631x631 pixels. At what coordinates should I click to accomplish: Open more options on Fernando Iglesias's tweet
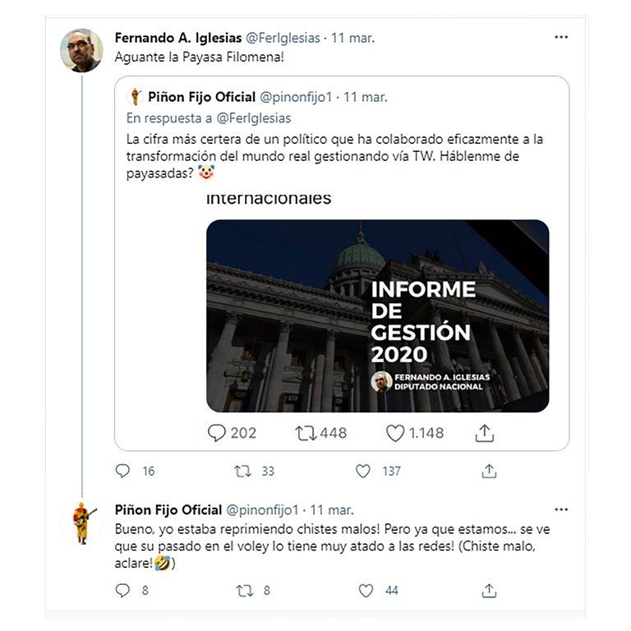coord(561,38)
